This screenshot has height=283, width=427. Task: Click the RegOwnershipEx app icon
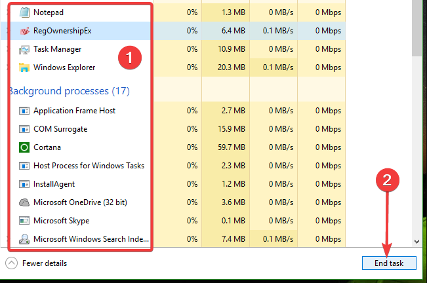[x=24, y=31]
